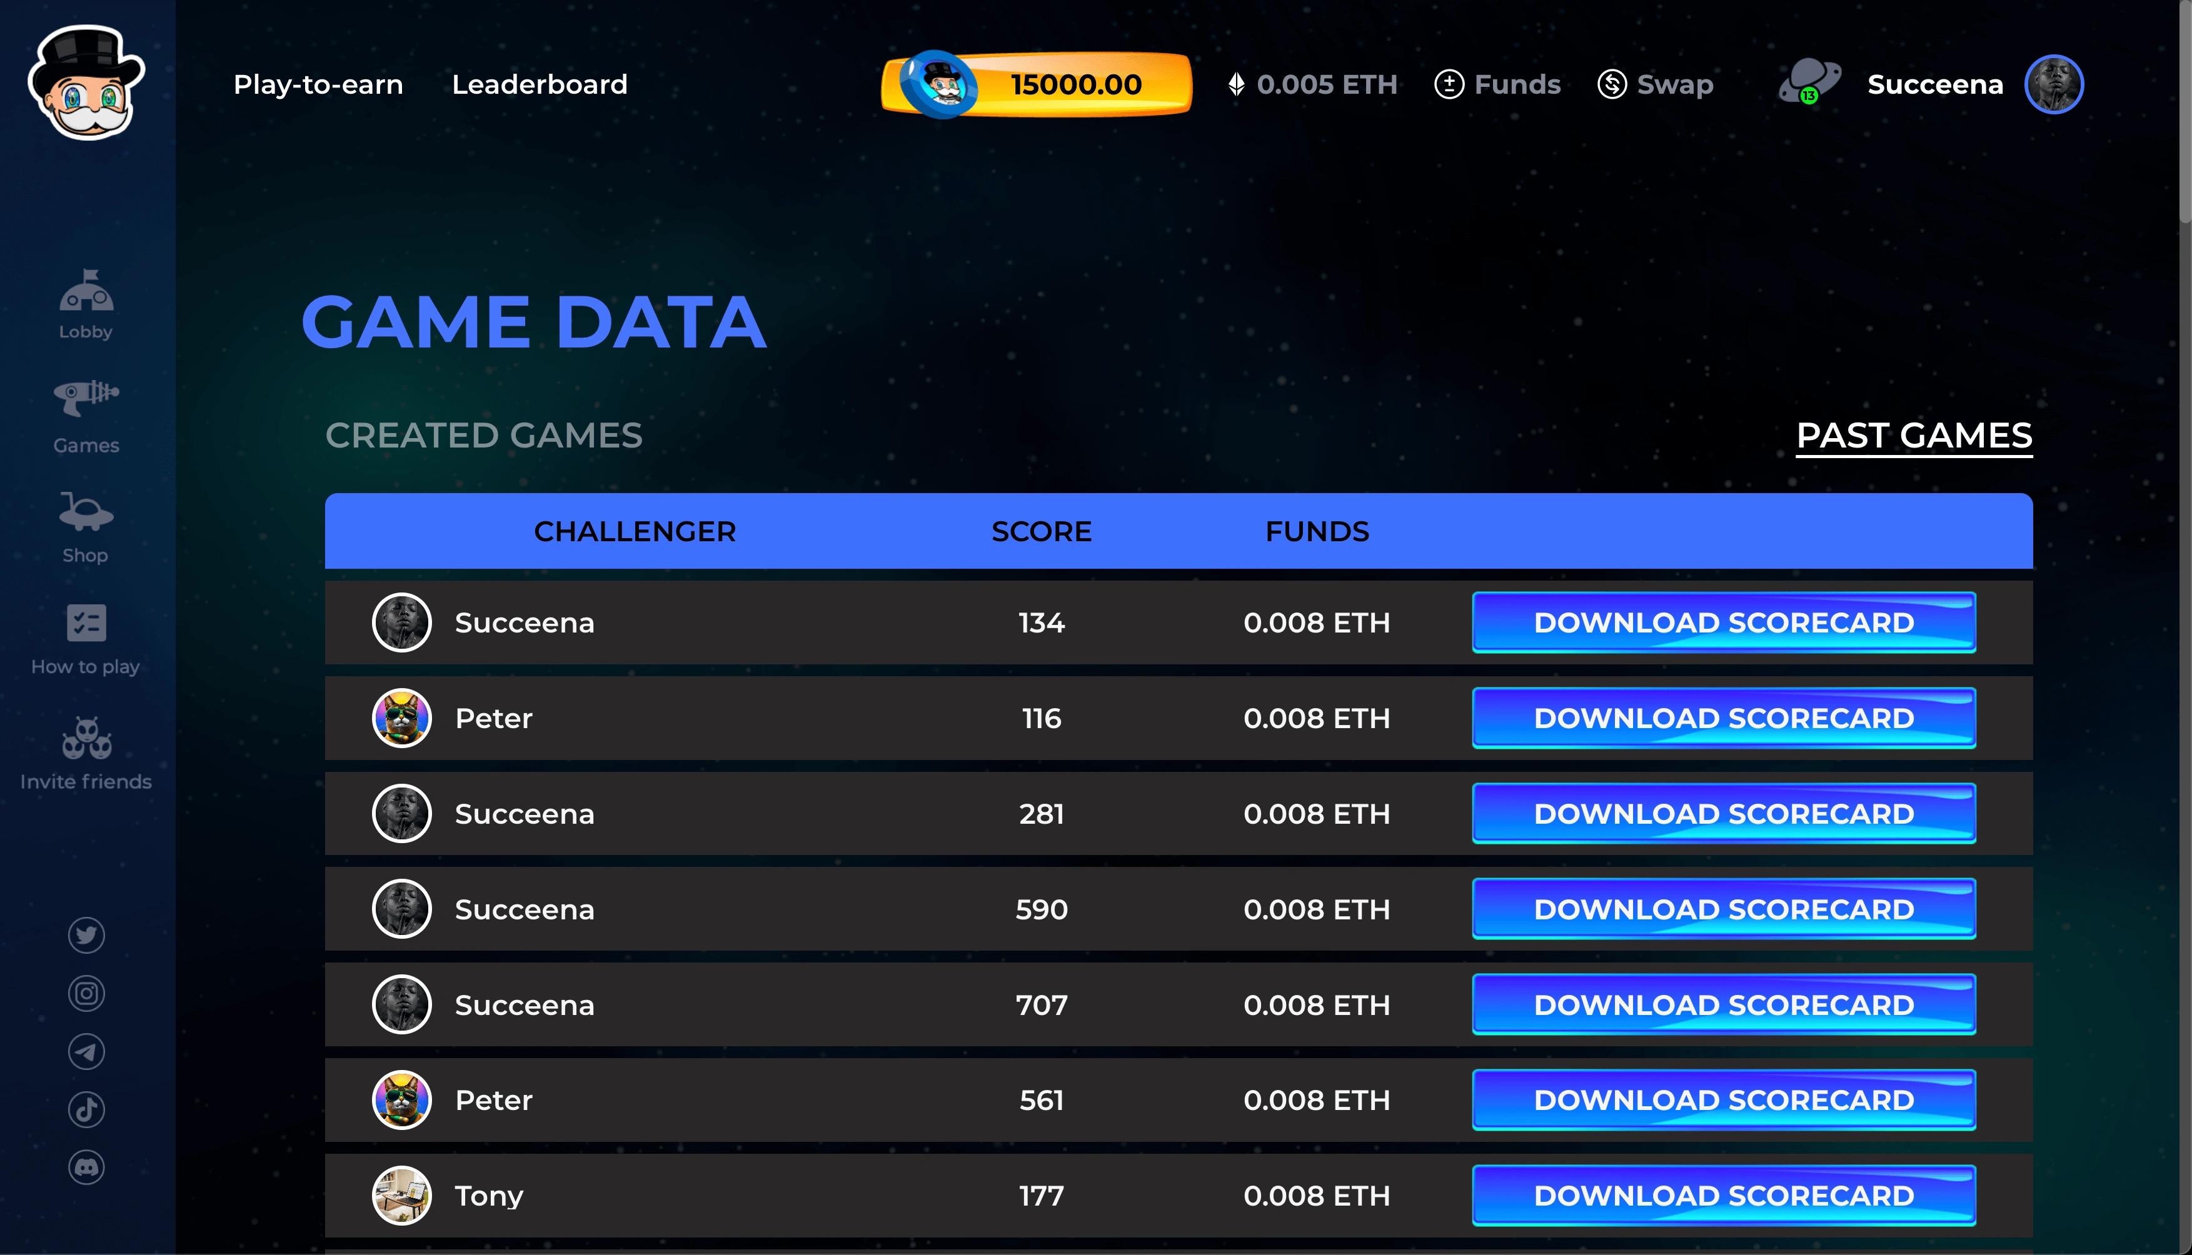The height and width of the screenshot is (1255, 2192).
Task: Click the CHALLENGER column header
Action: (x=635, y=531)
